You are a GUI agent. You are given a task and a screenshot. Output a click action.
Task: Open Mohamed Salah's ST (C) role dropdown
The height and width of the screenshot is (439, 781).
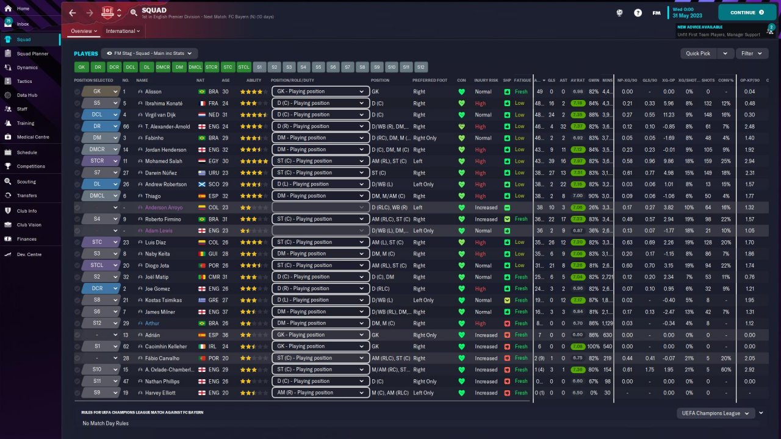[x=321, y=161]
